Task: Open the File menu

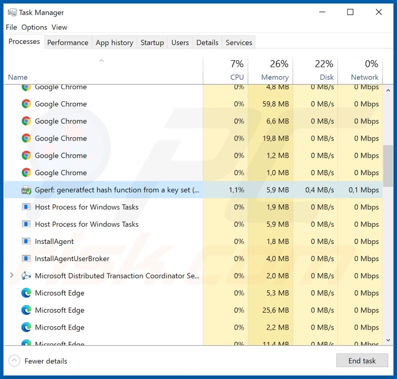Action: [x=12, y=27]
